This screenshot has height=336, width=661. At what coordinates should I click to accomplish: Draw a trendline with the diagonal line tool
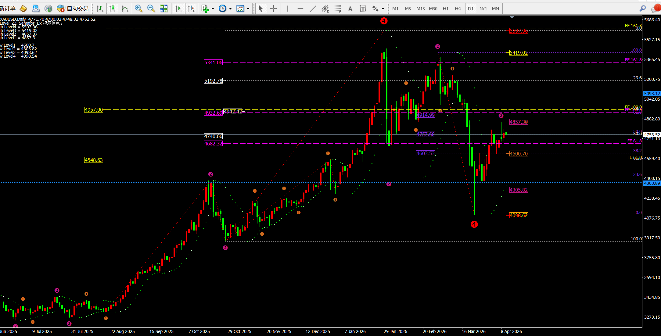click(x=313, y=9)
